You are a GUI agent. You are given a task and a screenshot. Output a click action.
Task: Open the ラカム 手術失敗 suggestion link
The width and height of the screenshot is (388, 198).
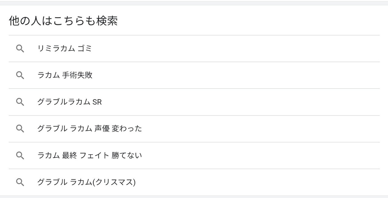(65, 75)
